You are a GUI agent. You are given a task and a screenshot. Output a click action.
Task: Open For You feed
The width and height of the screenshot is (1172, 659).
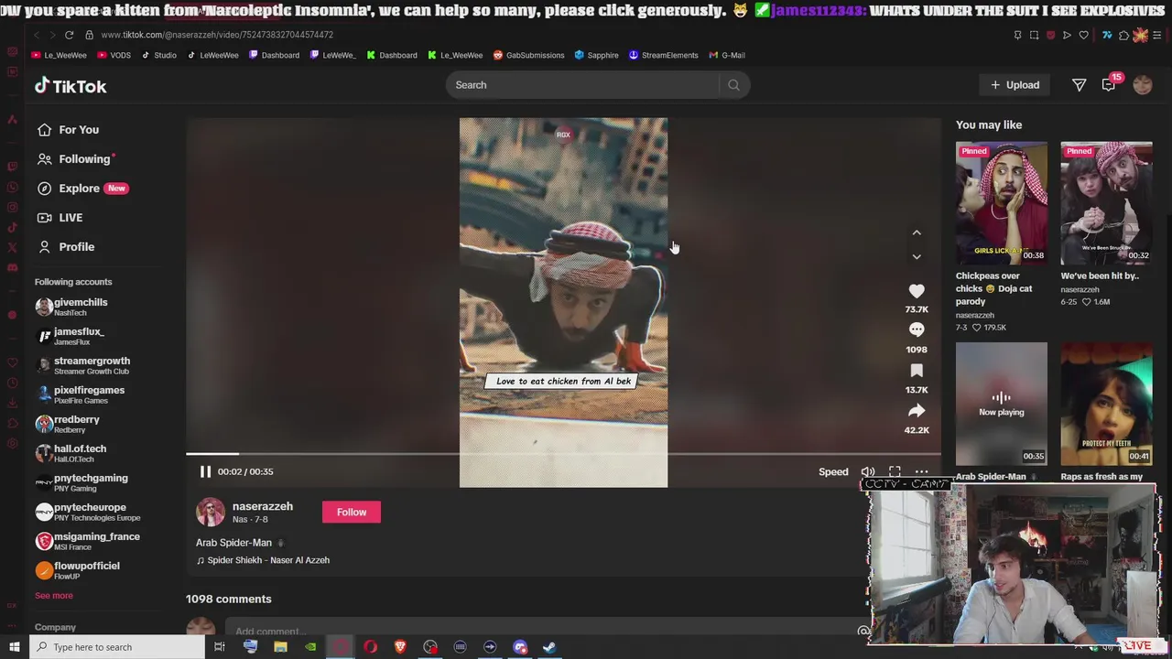coord(68,130)
